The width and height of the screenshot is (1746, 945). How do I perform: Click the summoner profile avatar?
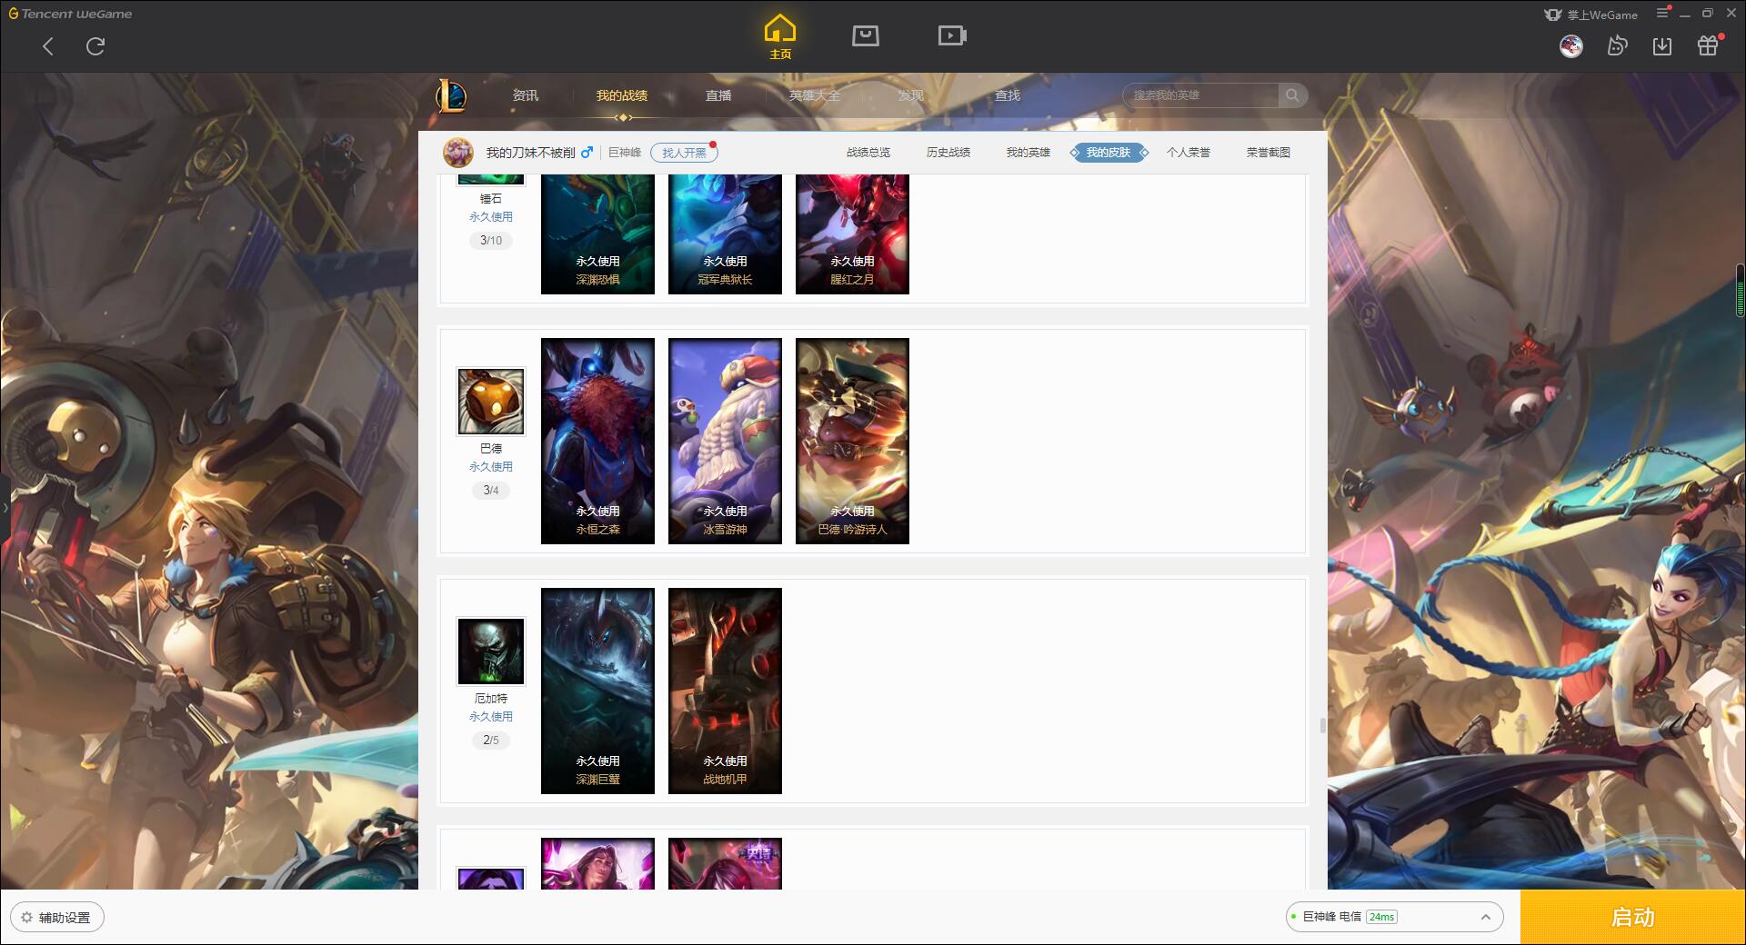tap(458, 153)
